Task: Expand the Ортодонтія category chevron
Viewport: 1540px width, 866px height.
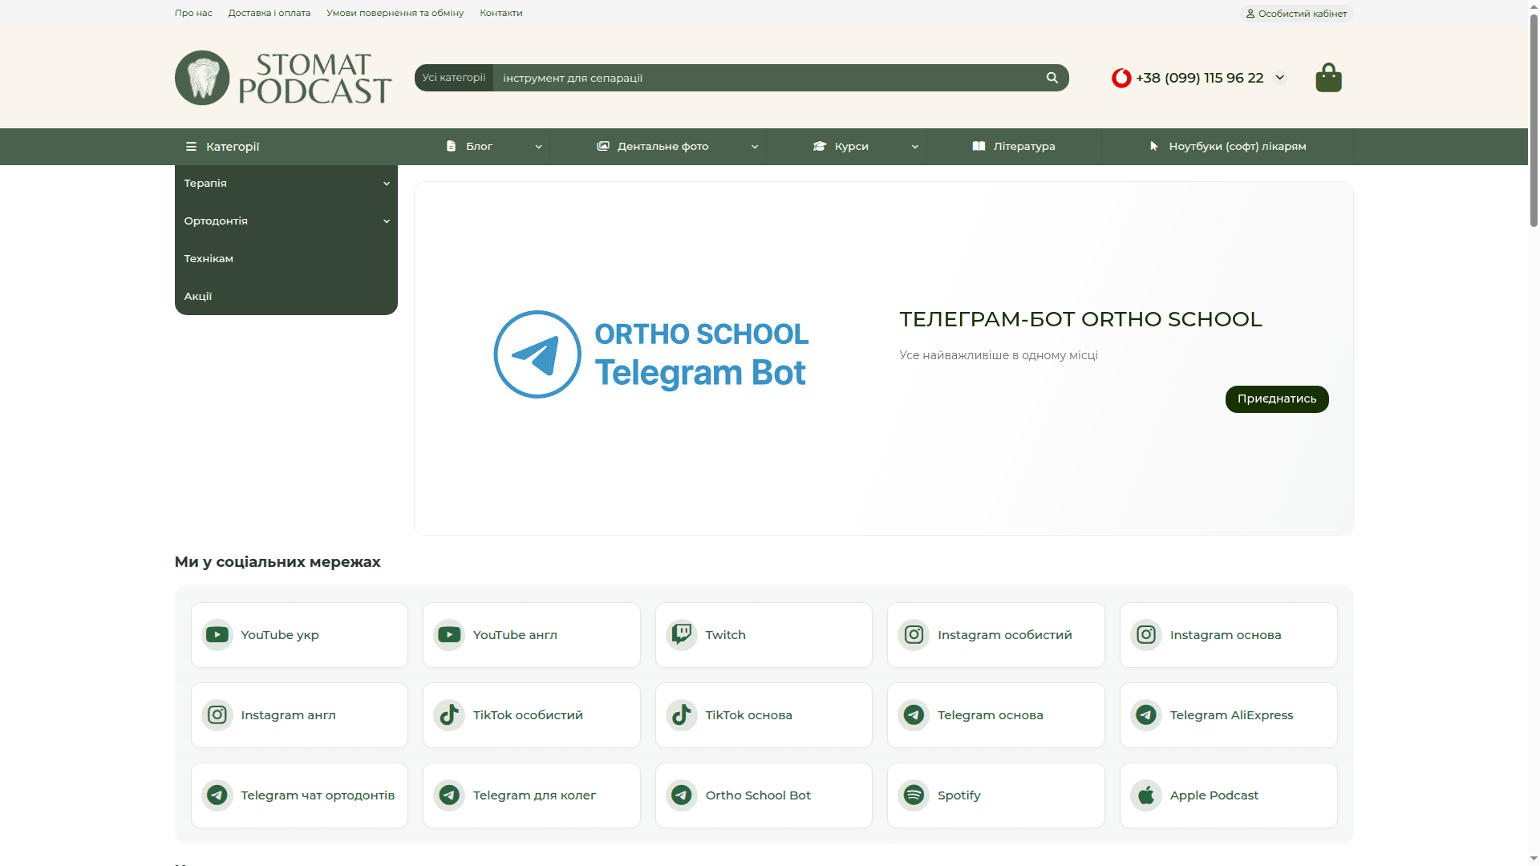Action: [x=387, y=221]
